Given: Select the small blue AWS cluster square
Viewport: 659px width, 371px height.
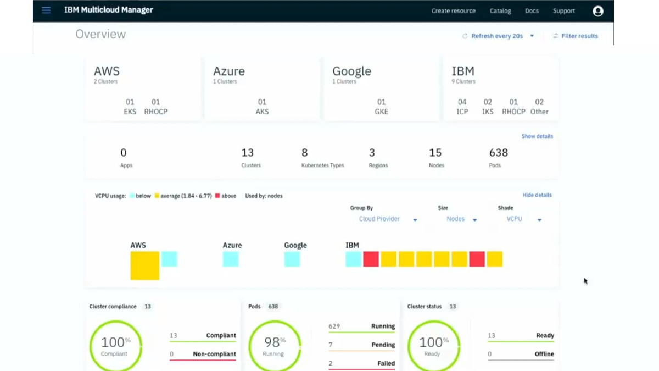Looking at the screenshot, I should tap(169, 259).
